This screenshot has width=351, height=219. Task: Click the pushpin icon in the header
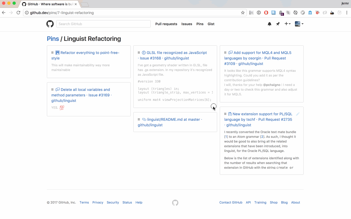[x=278, y=24]
